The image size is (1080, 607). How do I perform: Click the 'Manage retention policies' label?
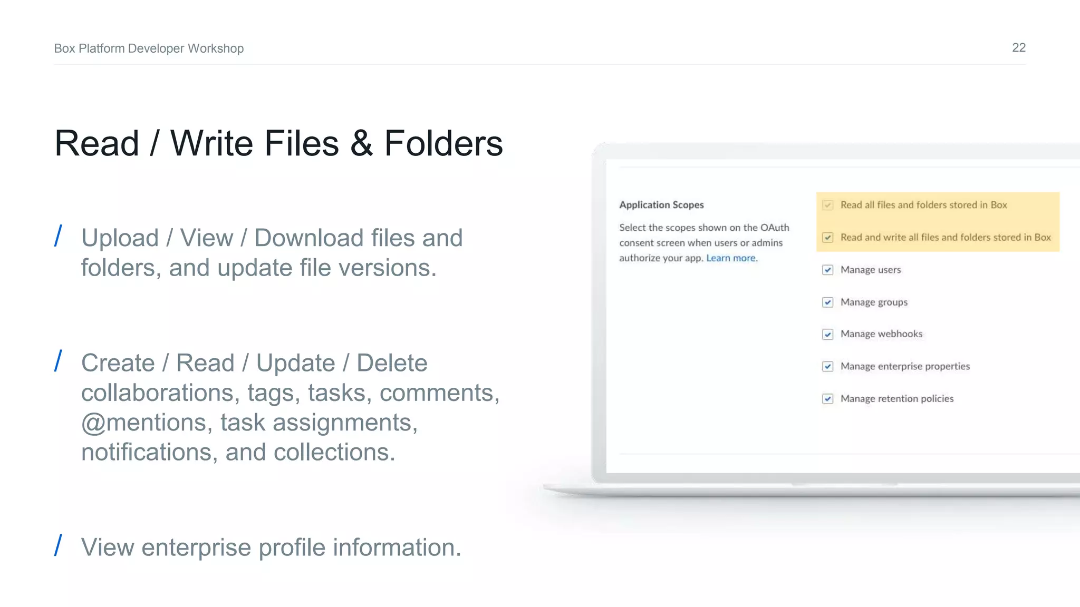[x=897, y=399]
